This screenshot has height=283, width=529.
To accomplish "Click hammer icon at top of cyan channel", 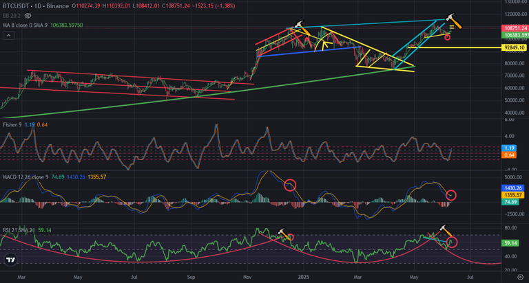I will (x=453, y=21).
